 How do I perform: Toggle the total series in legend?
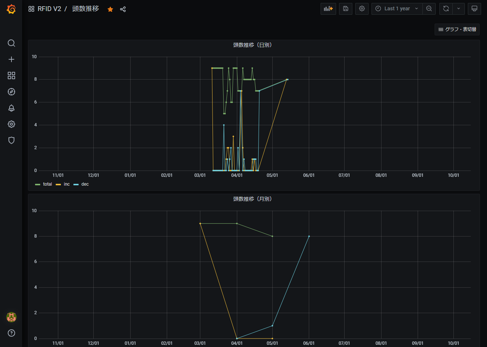47,184
